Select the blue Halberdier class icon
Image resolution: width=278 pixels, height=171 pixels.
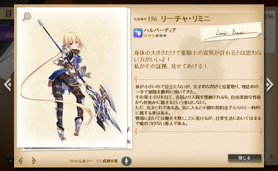coord(138,33)
